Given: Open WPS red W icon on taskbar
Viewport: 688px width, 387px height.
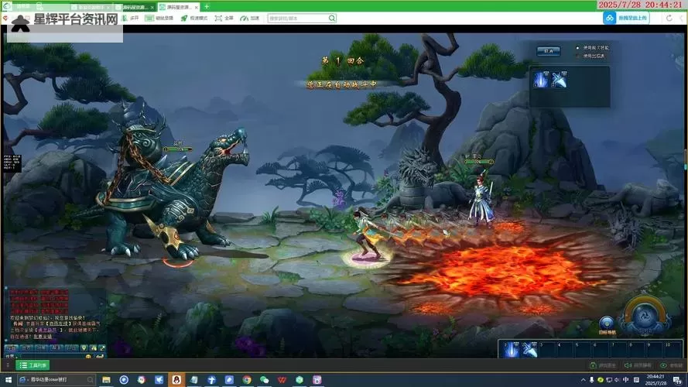Looking at the screenshot, I should pos(282,379).
